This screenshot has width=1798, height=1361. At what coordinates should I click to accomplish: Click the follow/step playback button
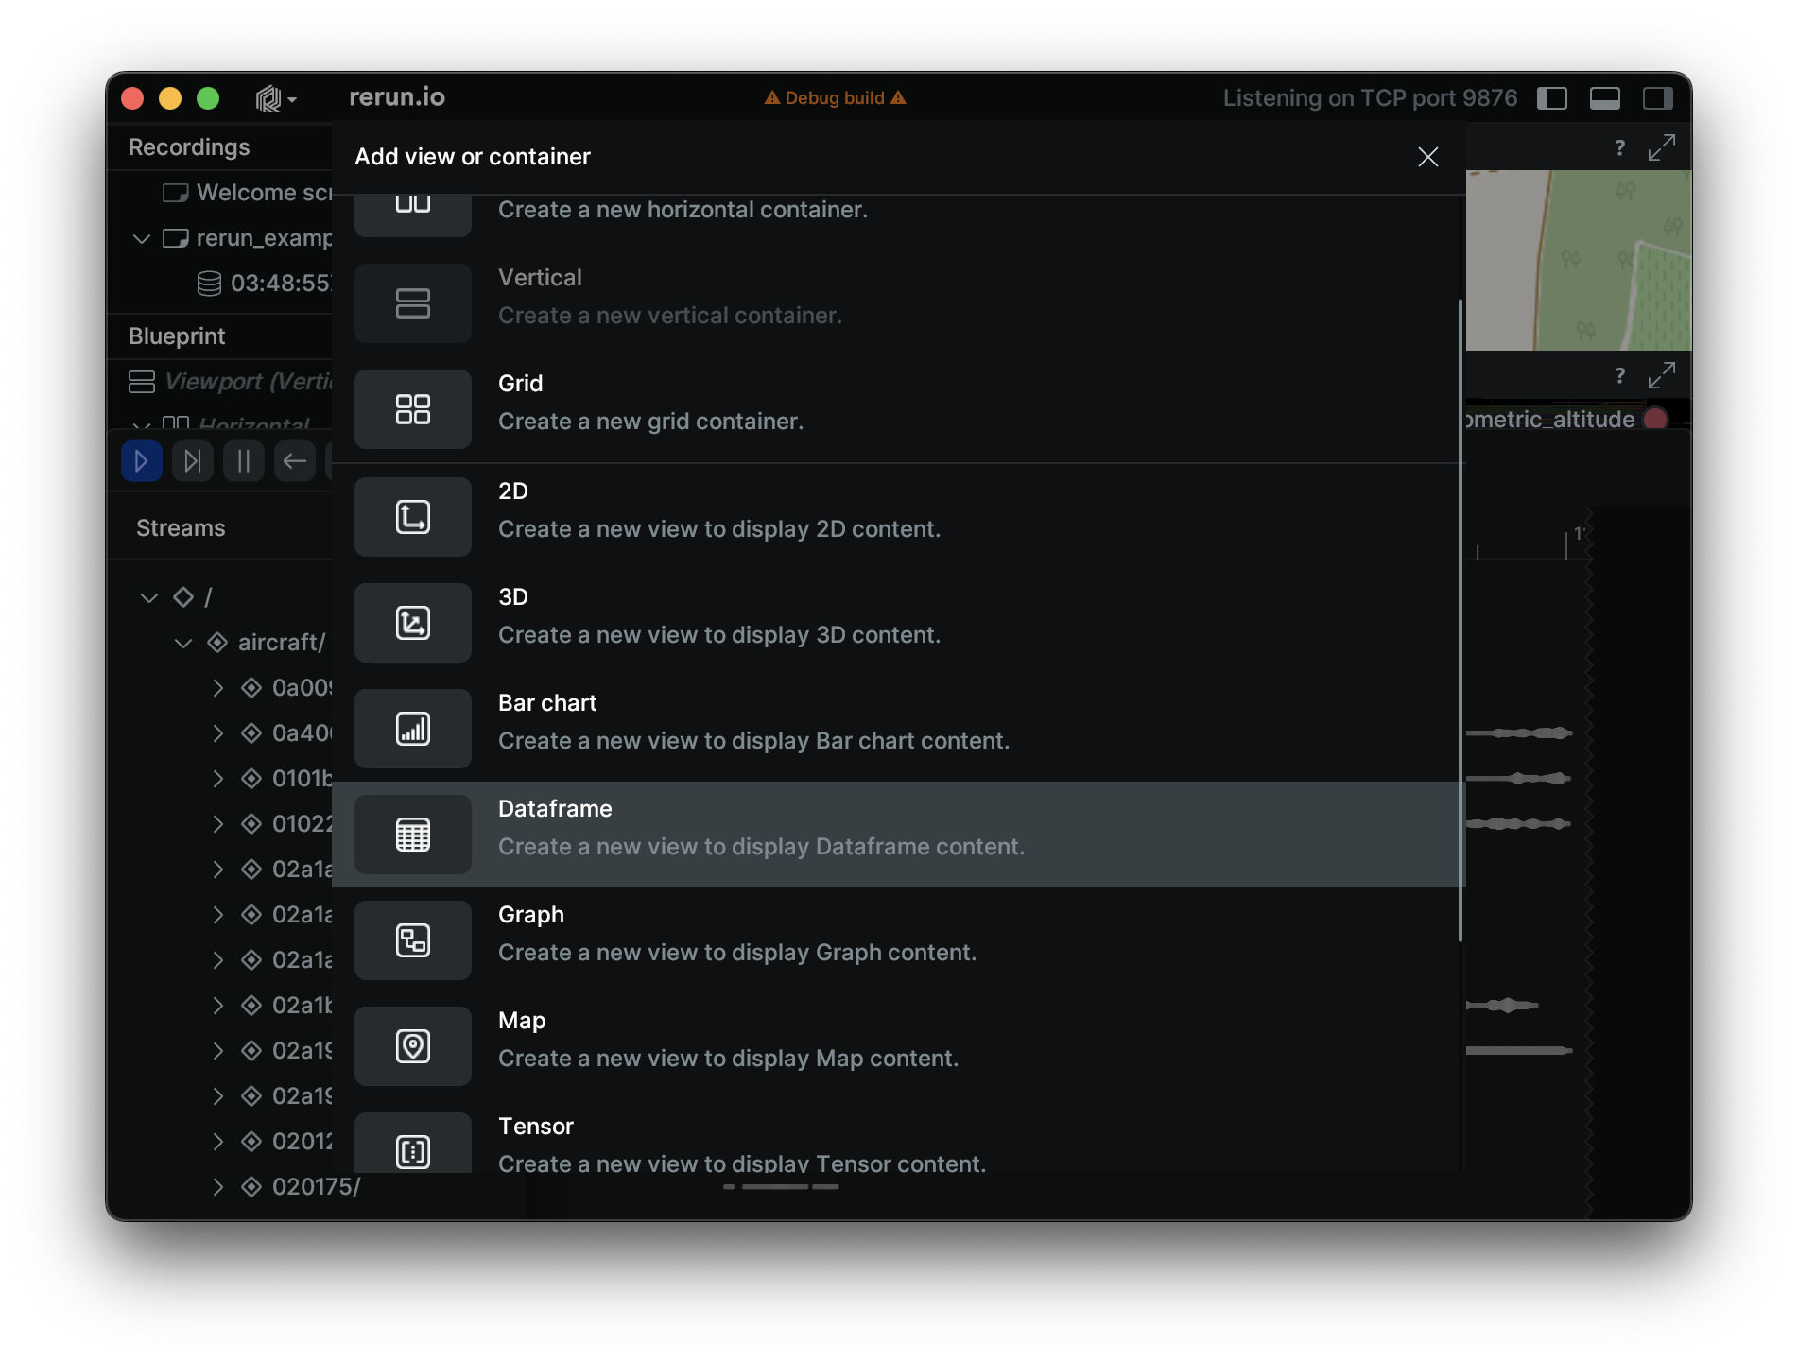click(x=193, y=461)
